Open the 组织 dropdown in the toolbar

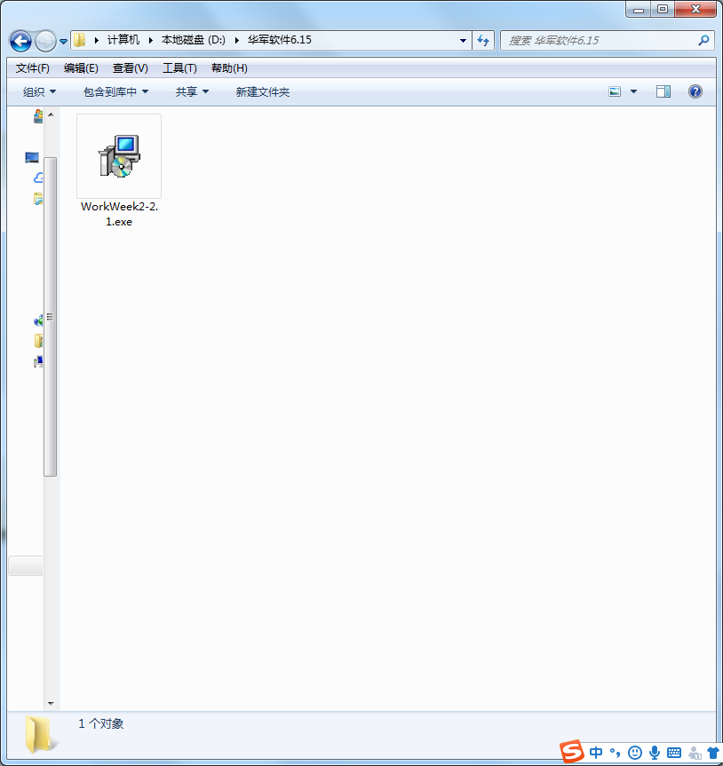[39, 91]
